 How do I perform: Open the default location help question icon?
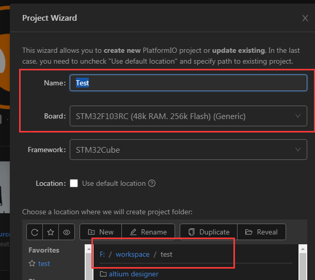152,183
